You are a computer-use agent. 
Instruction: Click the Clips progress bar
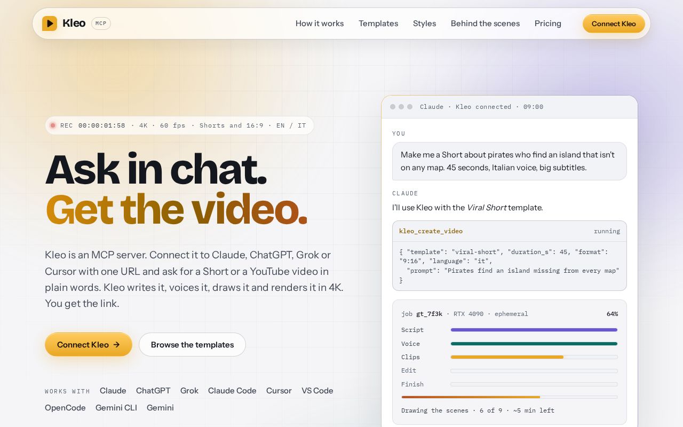click(x=534, y=357)
